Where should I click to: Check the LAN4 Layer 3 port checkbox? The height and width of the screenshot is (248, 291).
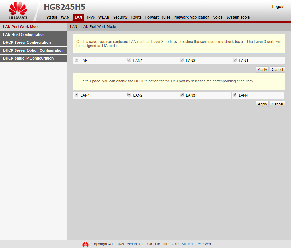(235, 60)
